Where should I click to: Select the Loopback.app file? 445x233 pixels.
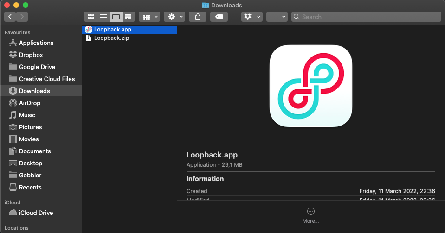pyautogui.click(x=129, y=30)
